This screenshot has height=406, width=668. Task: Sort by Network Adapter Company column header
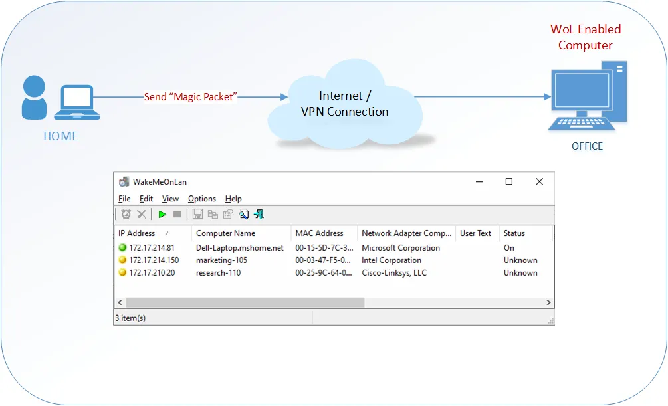406,233
